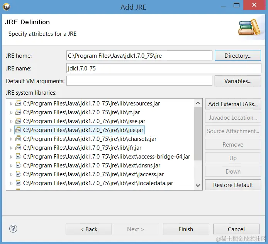Select the lib\resources.jar path row
This screenshot has width=268, height=244.
coord(92,104)
